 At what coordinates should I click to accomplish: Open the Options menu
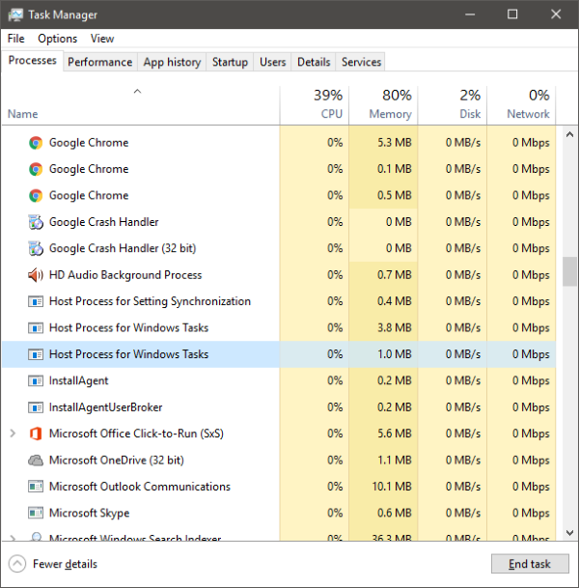[x=57, y=39]
